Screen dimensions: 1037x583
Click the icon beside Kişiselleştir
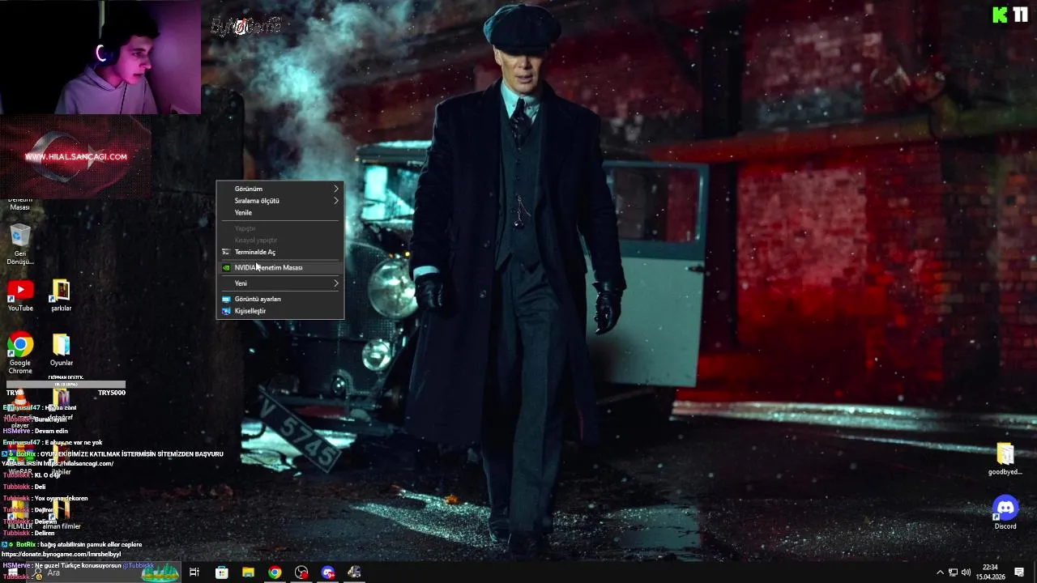(226, 311)
